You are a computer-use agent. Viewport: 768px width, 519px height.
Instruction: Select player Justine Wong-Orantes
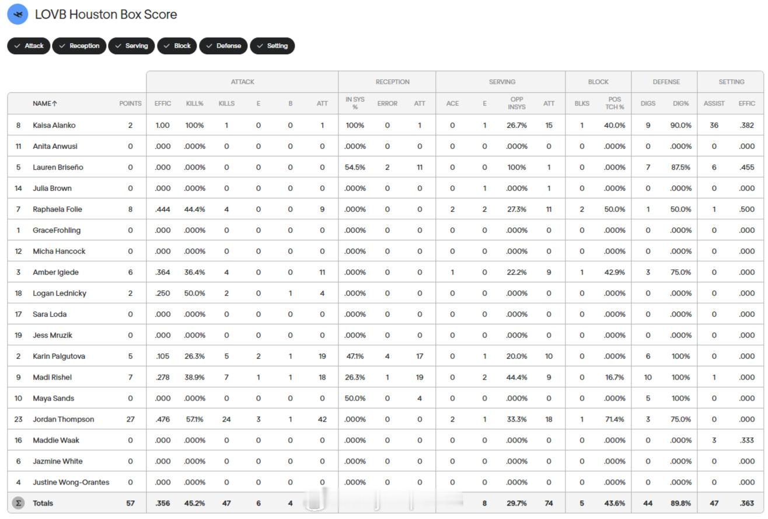point(71,482)
